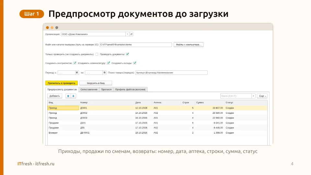This screenshot has height=175, width=311.
Task: Open calendar for period end date
Action: [104, 73]
